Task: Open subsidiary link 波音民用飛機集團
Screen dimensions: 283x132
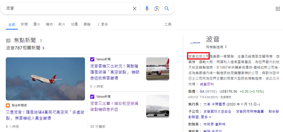Action: pyautogui.click(x=250, y=111)
